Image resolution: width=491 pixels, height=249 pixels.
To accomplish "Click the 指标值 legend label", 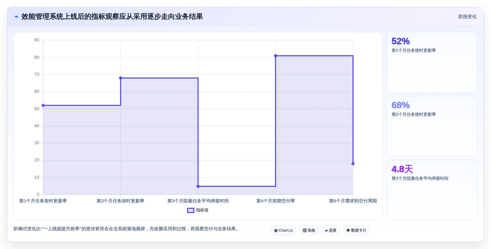I will coord(202,210).
